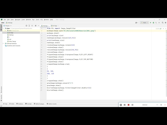Open the Python Console tool window

52,104
